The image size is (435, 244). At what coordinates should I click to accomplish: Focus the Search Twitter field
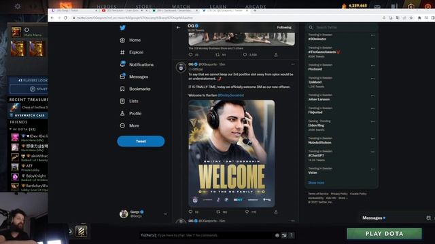pyautogui.click(x=342, y=27)
